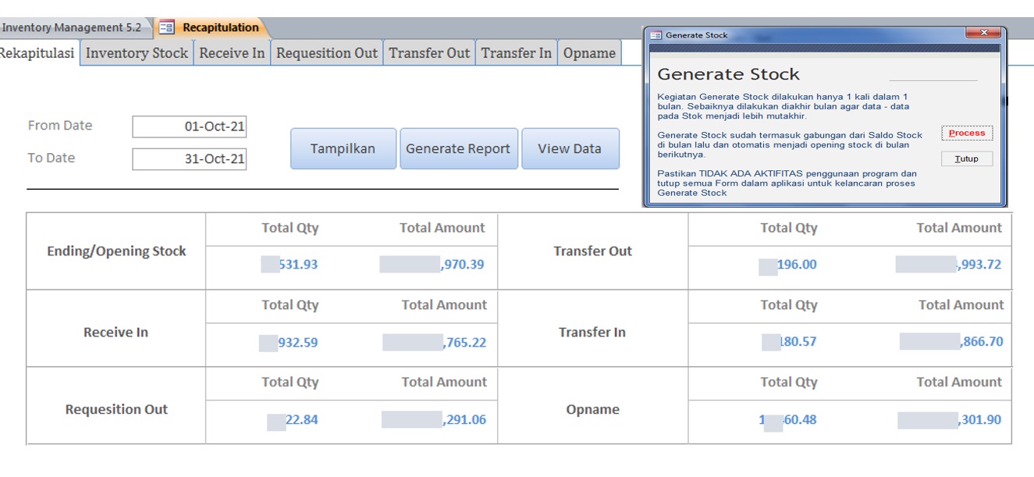1034x477 pixels.
Task: Open the Opname tab
Action: coord(589,53)
